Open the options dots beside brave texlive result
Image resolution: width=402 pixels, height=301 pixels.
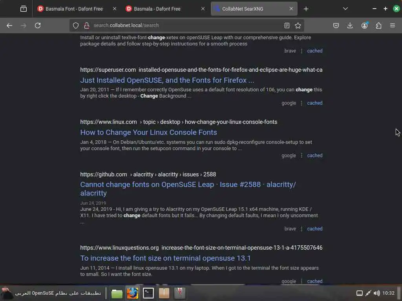(301, 51)
